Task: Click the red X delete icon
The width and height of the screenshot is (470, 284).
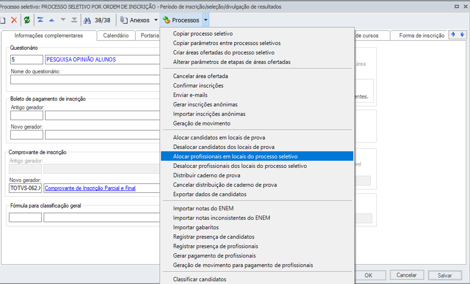Action: (x=14, y=20)
